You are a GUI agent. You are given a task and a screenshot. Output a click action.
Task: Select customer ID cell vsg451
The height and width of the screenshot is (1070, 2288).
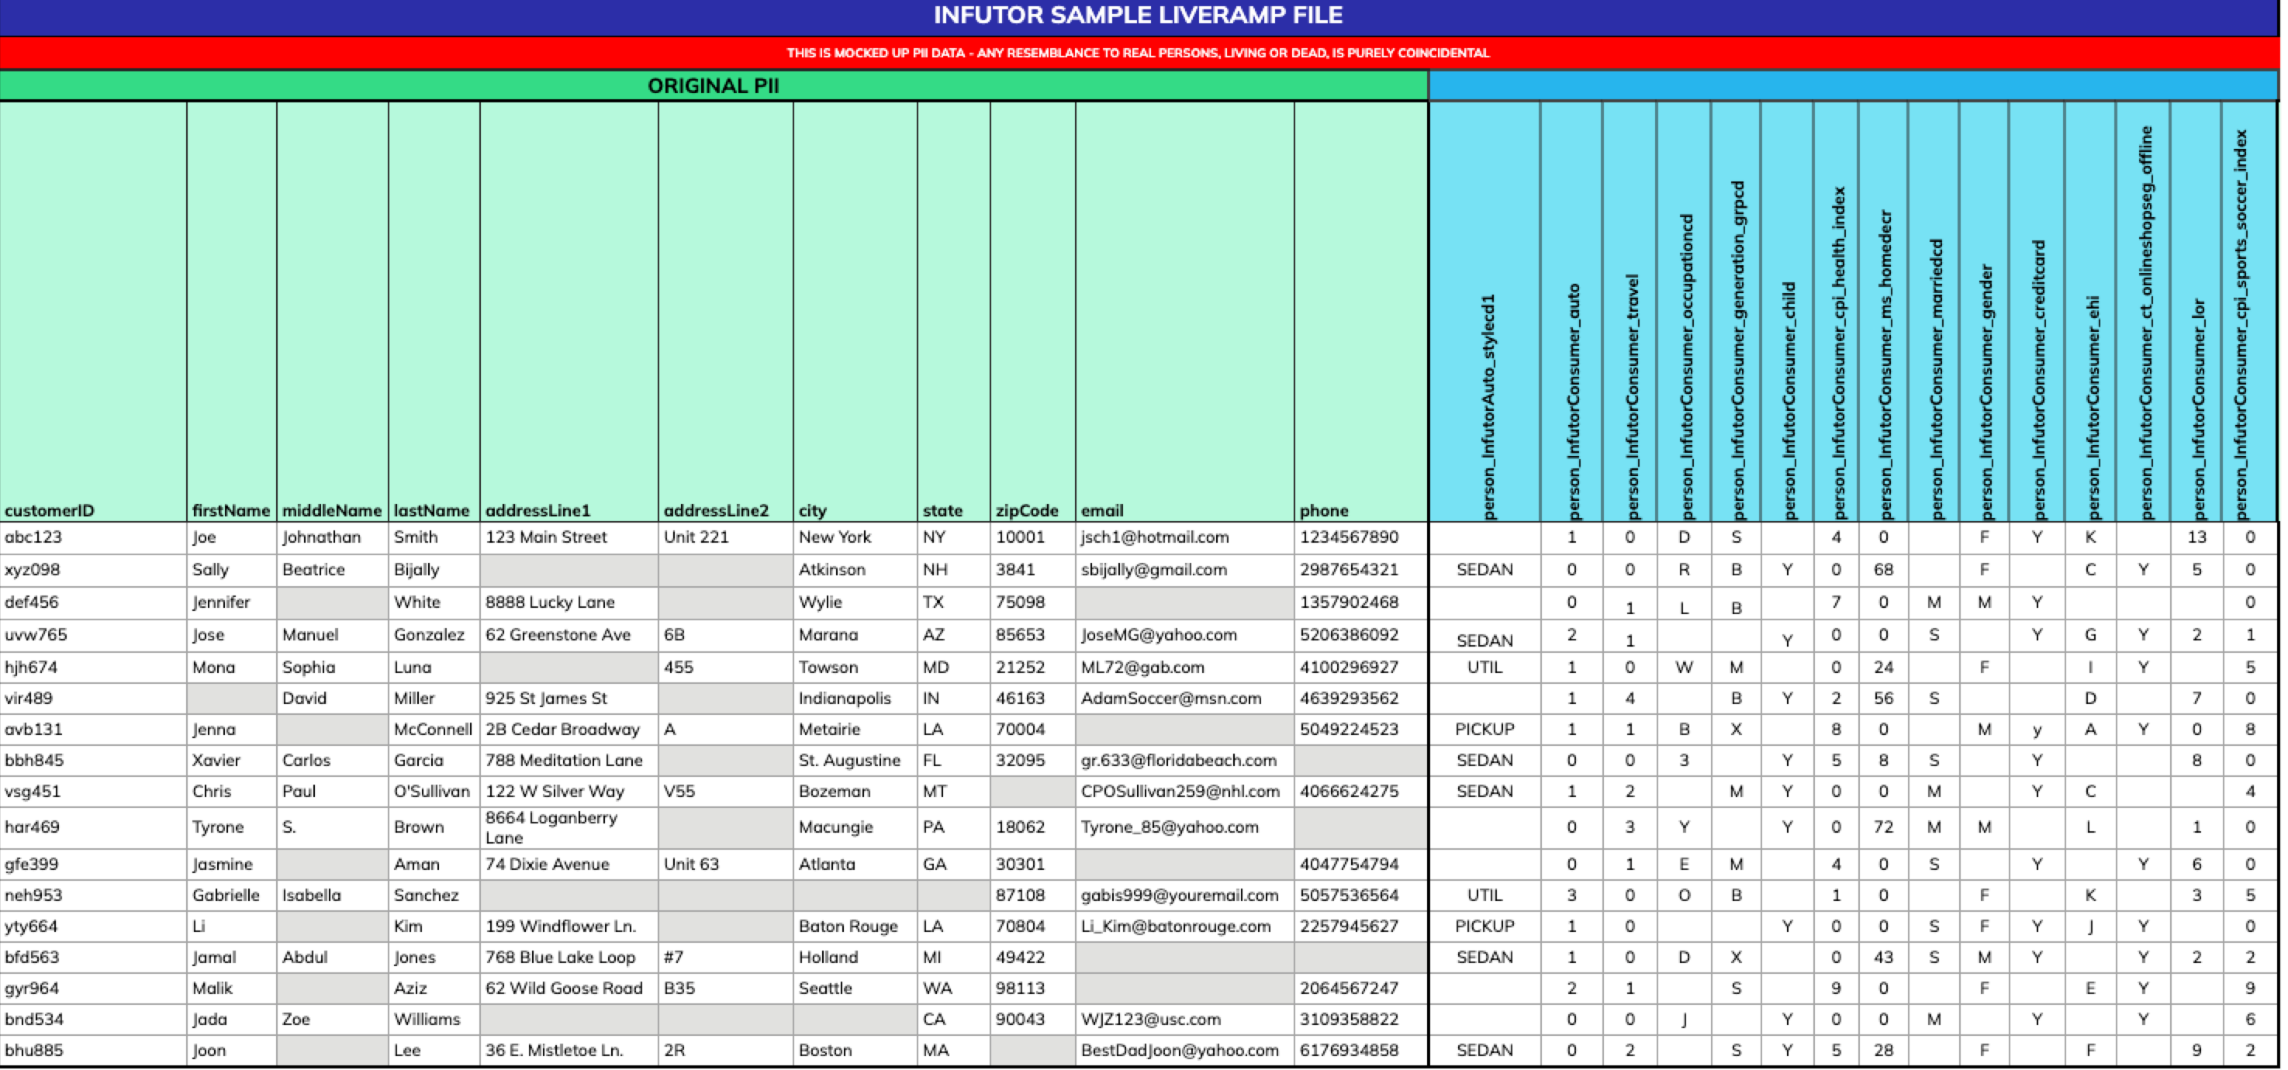tap(93, 791)
